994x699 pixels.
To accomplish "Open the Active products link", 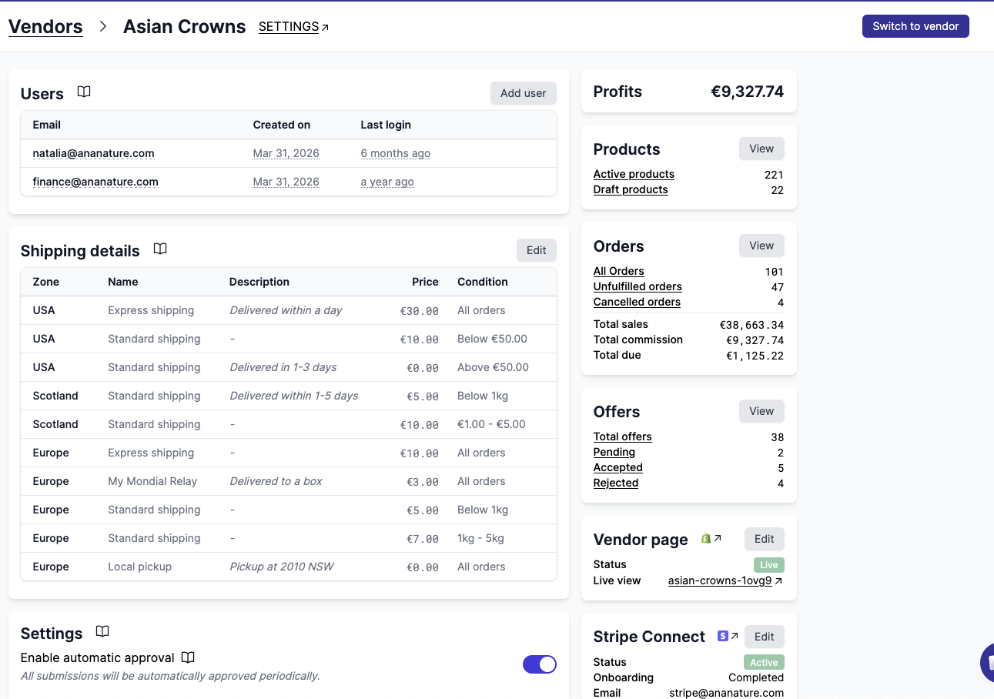I will pyautogui.click(x=634, y=174).
